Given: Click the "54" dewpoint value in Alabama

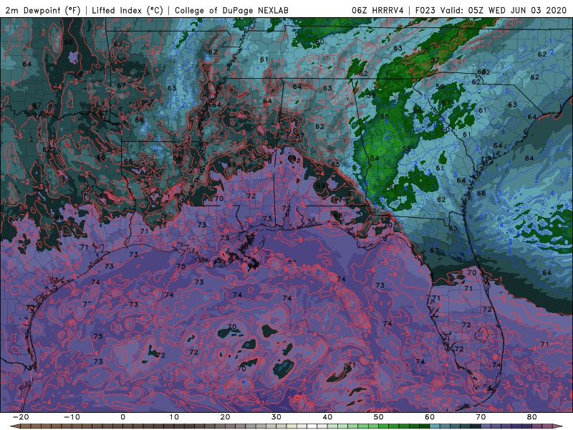Looking at the screenshot, I should [375, 158].
